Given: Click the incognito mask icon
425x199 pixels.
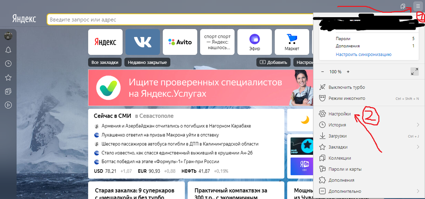Looking at the screenshot, I should [x=322, y=98].
